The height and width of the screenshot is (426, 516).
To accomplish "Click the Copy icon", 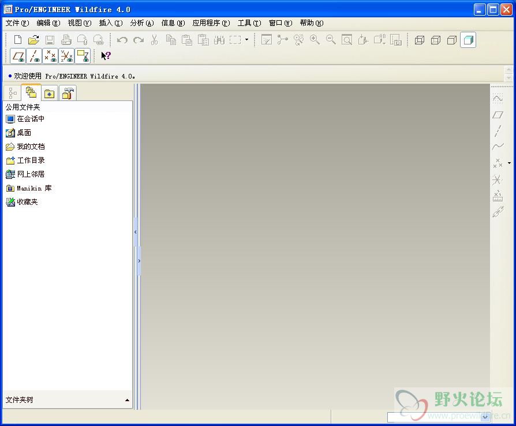I will point(171,40).
